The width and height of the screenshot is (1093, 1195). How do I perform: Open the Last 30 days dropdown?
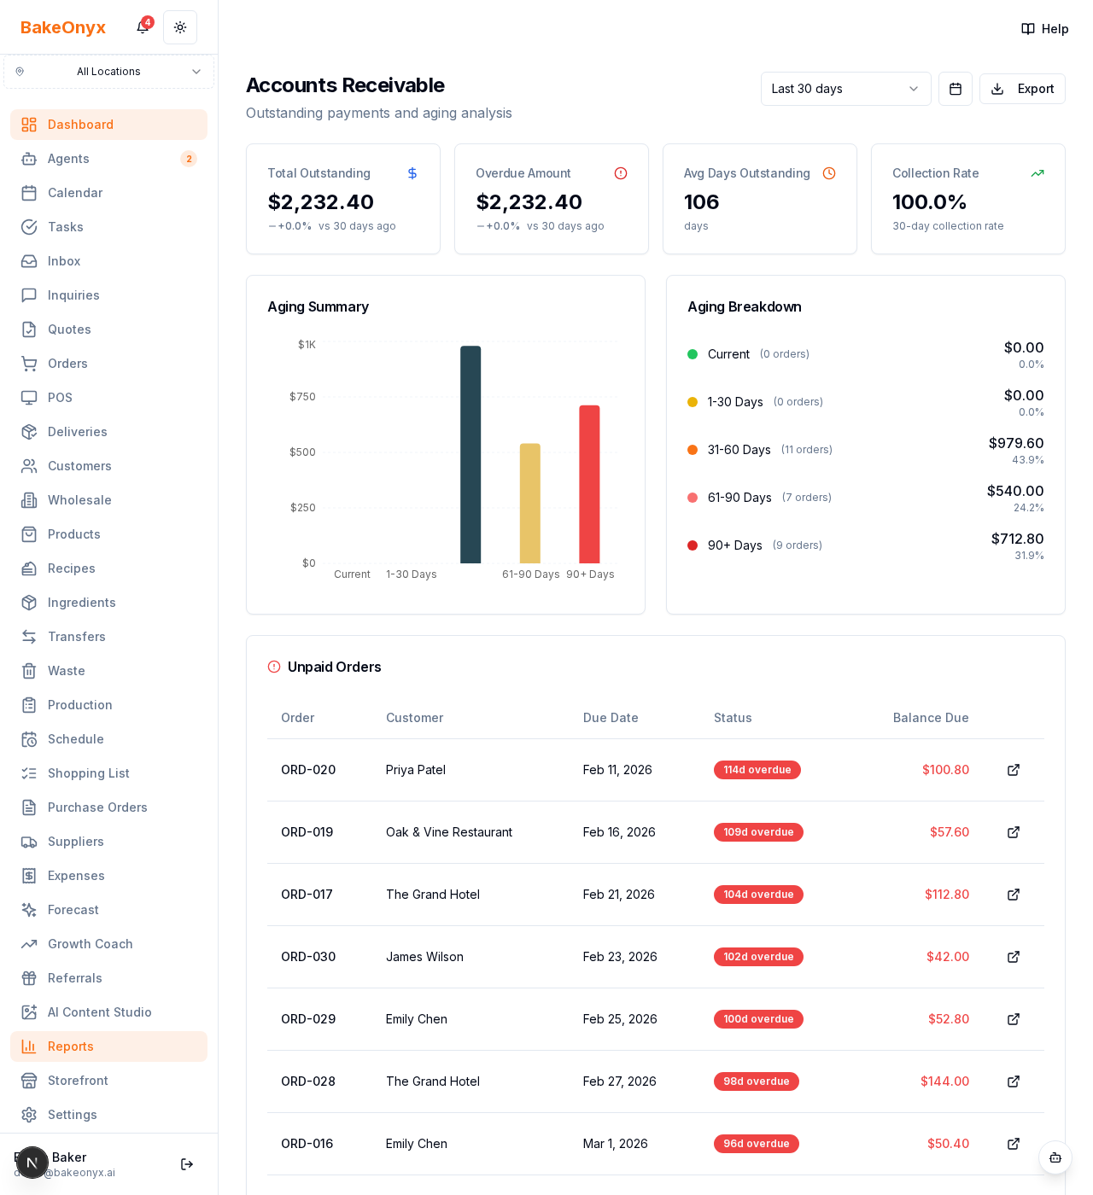pyautogui.click(x=846, y=89)
